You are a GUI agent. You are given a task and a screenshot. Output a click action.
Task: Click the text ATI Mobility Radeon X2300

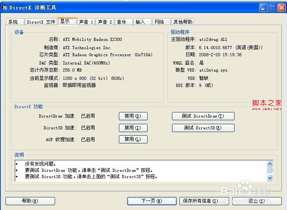coord(92,39)
